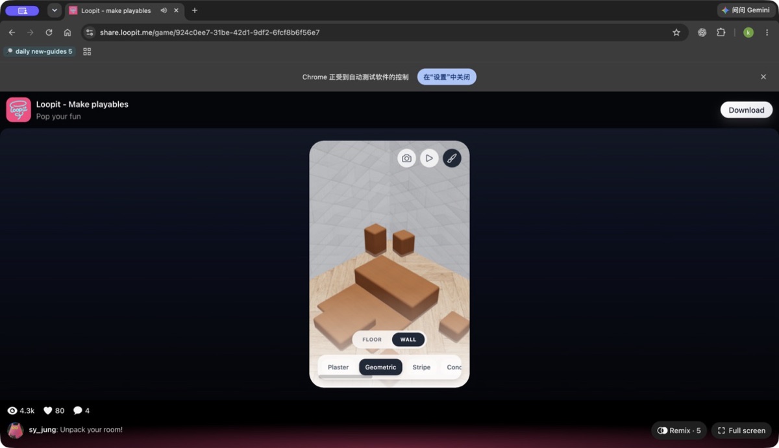Viewport: 779px width, 448px height.
Task: Like the game with the heart icon
Action: tap(47, 411)
